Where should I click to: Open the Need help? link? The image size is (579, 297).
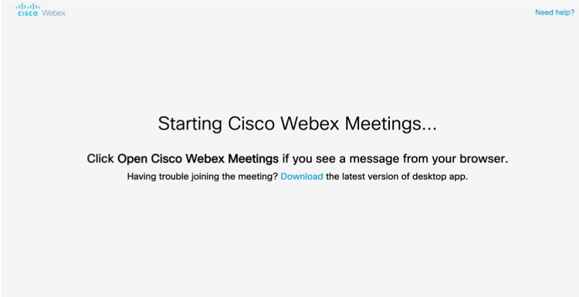pos(554,12)
